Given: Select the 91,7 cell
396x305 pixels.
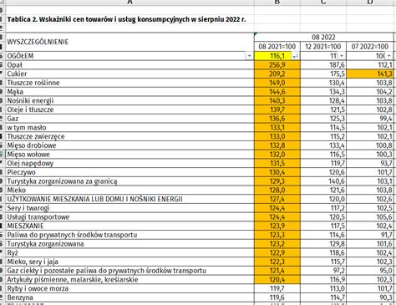Looking at the screenshot, I should pyautogui.click(x=369, y=235).
